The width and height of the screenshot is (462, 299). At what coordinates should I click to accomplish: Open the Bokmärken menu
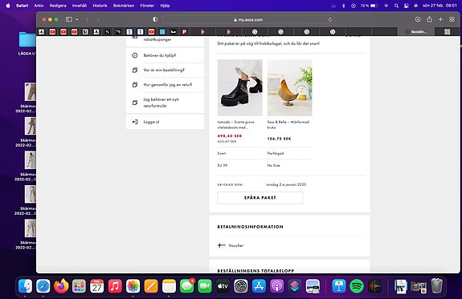124,6
